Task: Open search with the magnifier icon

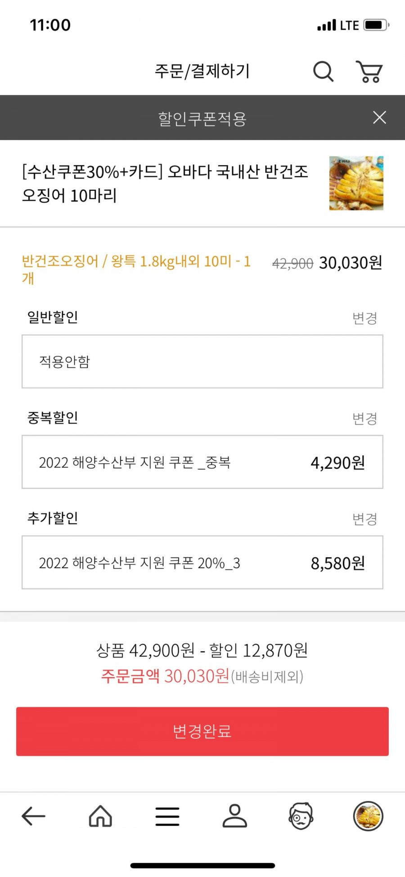Action: (323, 71)
